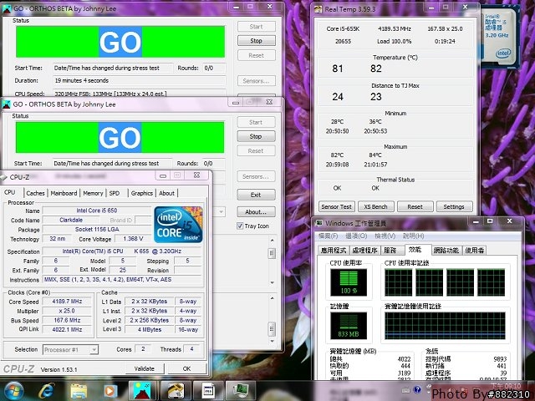
Task: Open Real Temp Settings
Action: [454, 206]
